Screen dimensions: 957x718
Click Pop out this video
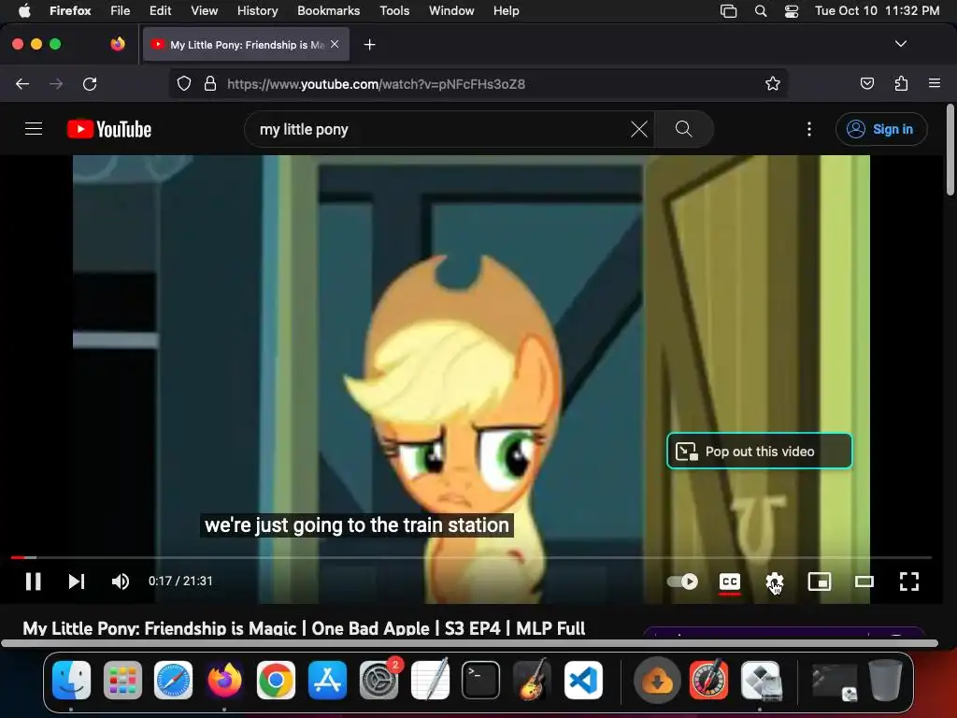pos(759,452)
